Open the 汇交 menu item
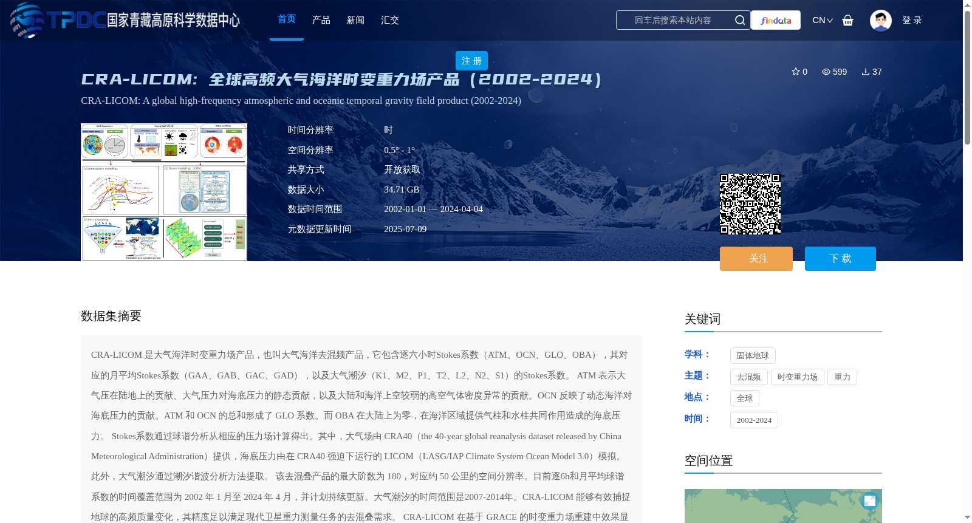The height and width of the screenshot is (523, 972). tap(390, 20)
